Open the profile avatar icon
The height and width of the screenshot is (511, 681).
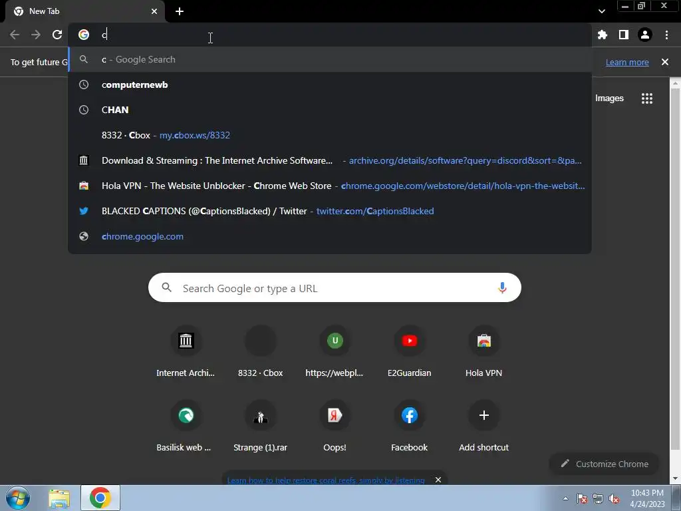pyautogui.click(x=645, y=35)
